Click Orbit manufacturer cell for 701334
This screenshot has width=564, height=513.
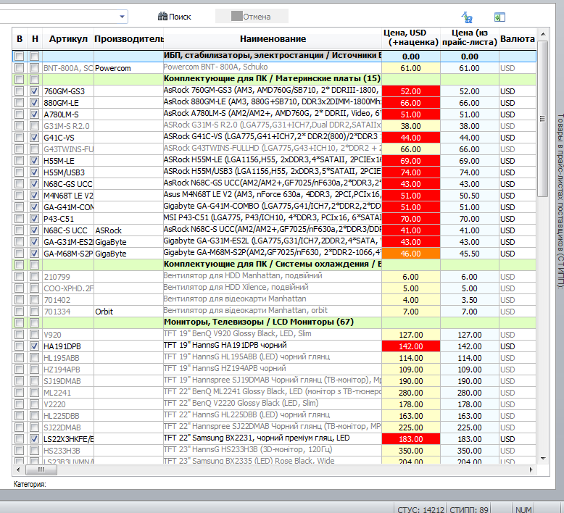(128, 312)
